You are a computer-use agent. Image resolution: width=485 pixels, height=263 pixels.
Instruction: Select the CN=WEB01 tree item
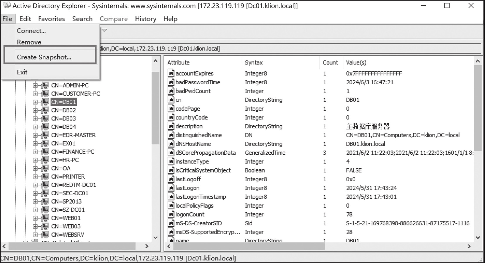(66, 218)
